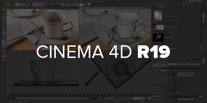207x103 pixels.
Task: Switch to the Details attribute tab
Action: [188, 64]
